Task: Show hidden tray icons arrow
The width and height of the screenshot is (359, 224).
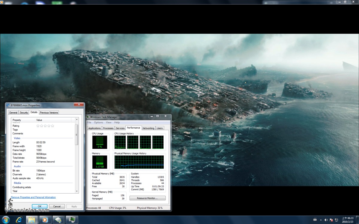Action: [x=321, y=220]
